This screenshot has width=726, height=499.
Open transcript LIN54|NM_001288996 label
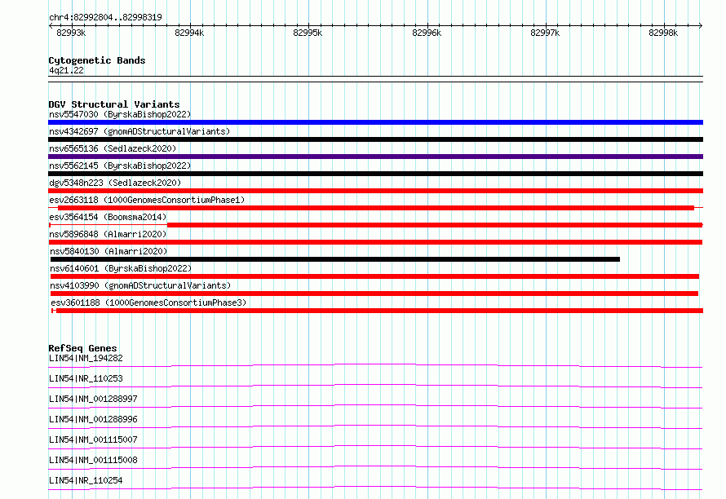pos(94,419)
